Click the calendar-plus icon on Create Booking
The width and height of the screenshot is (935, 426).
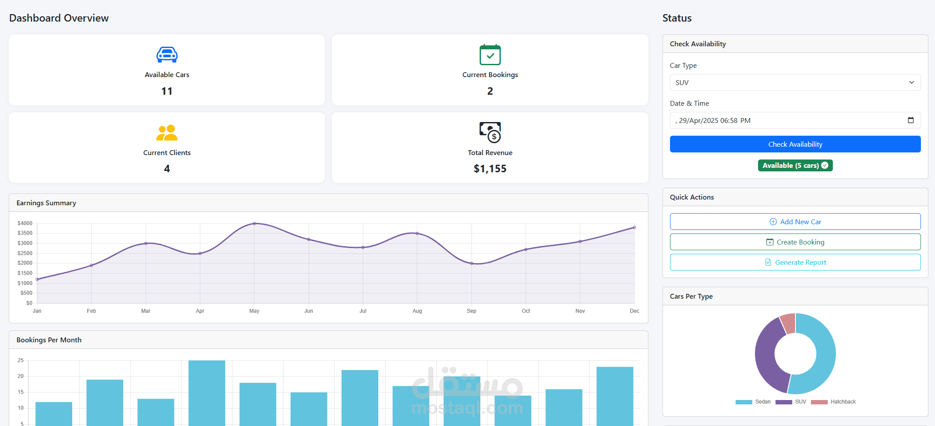click(x=770, y=242)
